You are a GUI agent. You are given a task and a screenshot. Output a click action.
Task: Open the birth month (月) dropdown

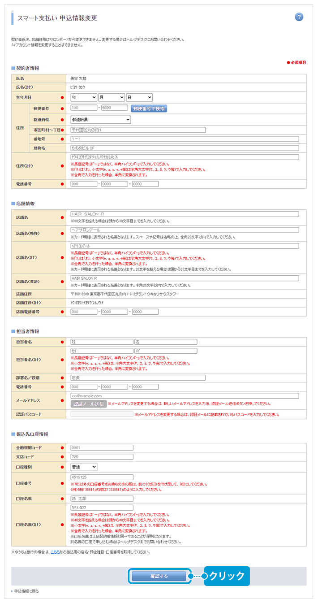112,97
